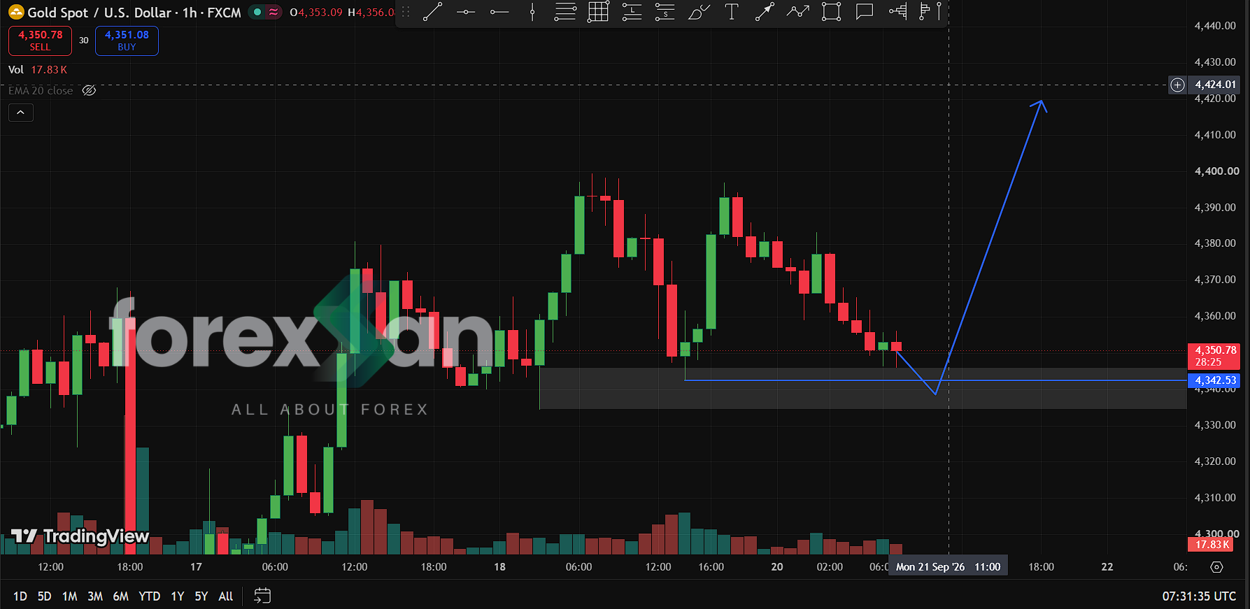Select the Short Position tool
The height and width of the screenshot is (609, 1250).
click(665, 12)
